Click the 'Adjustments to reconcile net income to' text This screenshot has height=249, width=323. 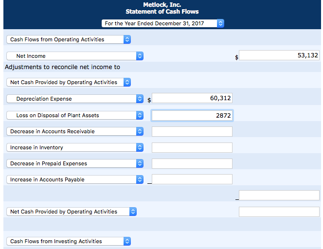click(62, 67)
